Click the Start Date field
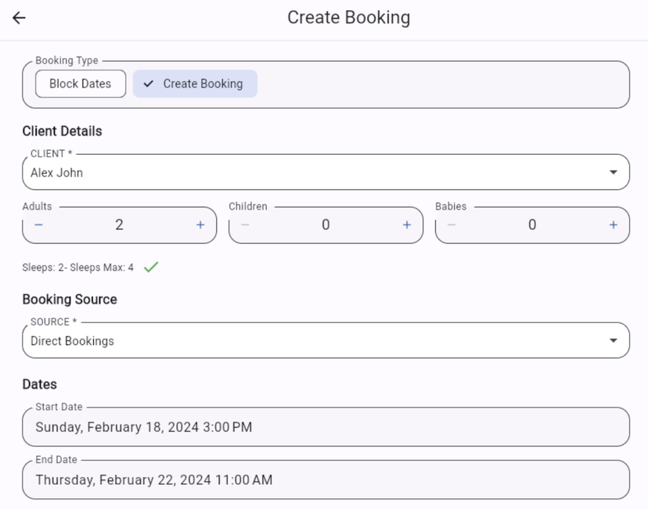Viewport: 648px width, 517px height. point(326,427)
